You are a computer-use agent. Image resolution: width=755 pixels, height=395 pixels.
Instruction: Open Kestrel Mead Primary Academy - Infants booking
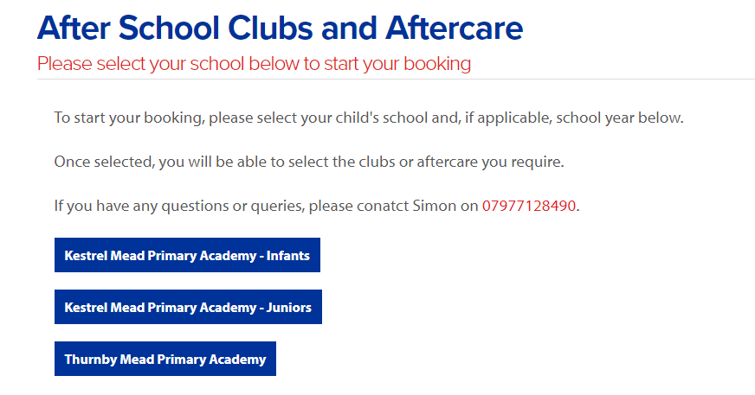coord(187,255)
